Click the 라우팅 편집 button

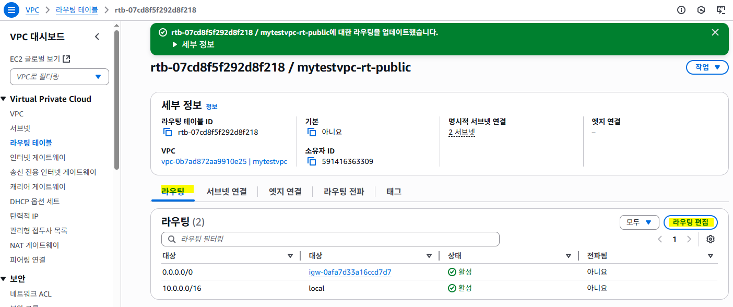(x=691, y=222)
